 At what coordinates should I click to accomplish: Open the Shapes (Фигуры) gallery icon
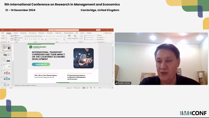(x=70, y=36)
